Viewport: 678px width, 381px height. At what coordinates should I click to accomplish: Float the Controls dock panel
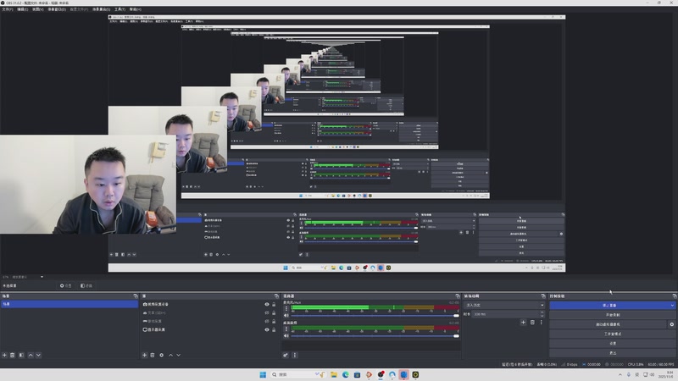[x=674, y=295]
